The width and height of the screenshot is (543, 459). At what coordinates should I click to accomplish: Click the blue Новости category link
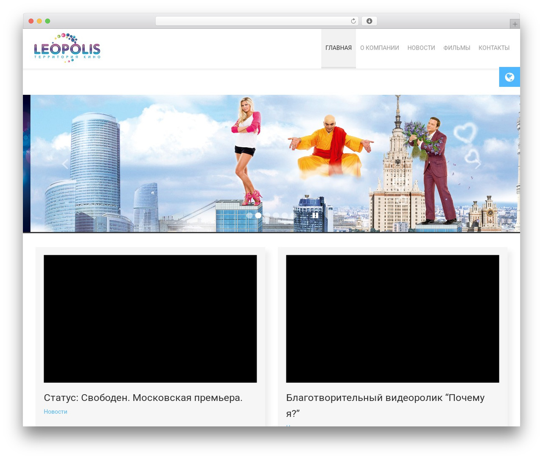pos(56,412)
